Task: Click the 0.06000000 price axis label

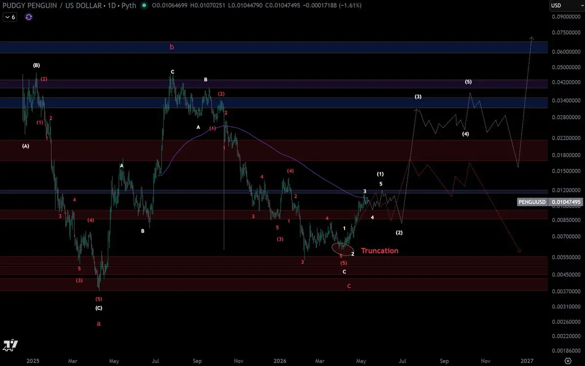Action: click(566, 52)
